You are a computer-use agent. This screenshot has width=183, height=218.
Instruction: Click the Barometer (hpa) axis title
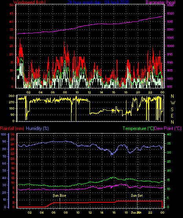tap(161, 2)
